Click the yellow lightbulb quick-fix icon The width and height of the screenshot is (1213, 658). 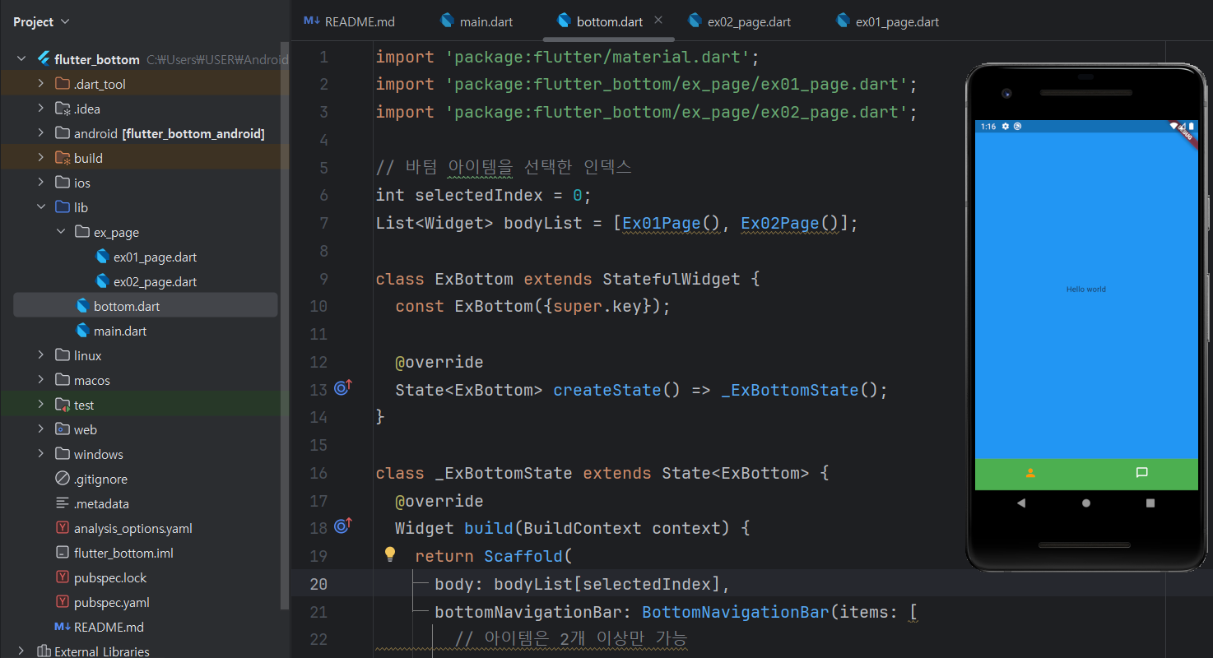(x=390, y=555)
